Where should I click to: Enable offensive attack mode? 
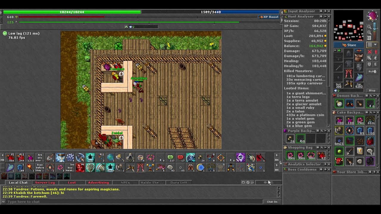(x=370, y=52)
